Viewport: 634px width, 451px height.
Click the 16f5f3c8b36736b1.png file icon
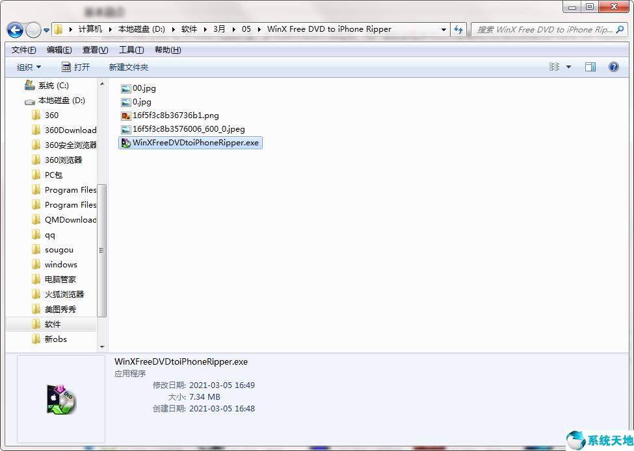[x=126, y=116]
